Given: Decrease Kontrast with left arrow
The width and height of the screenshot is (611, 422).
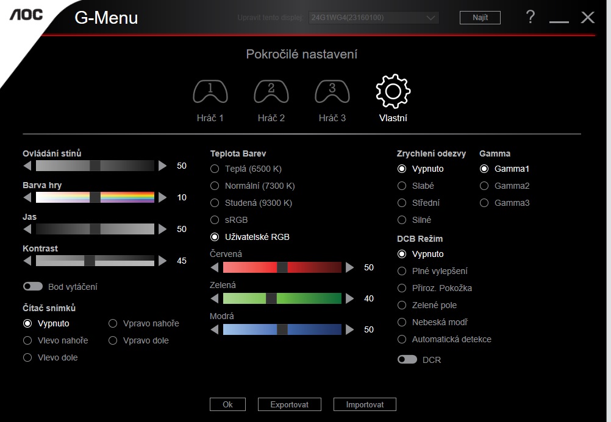Looking at the screenshot, I should (x=27, y=261).
